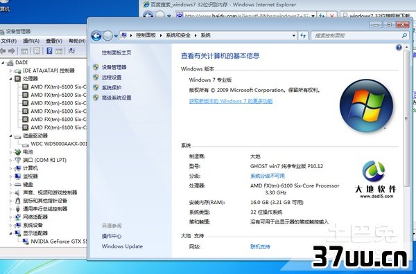
Task: Open address bar history dropdown arrow
Action: point(294,35)
